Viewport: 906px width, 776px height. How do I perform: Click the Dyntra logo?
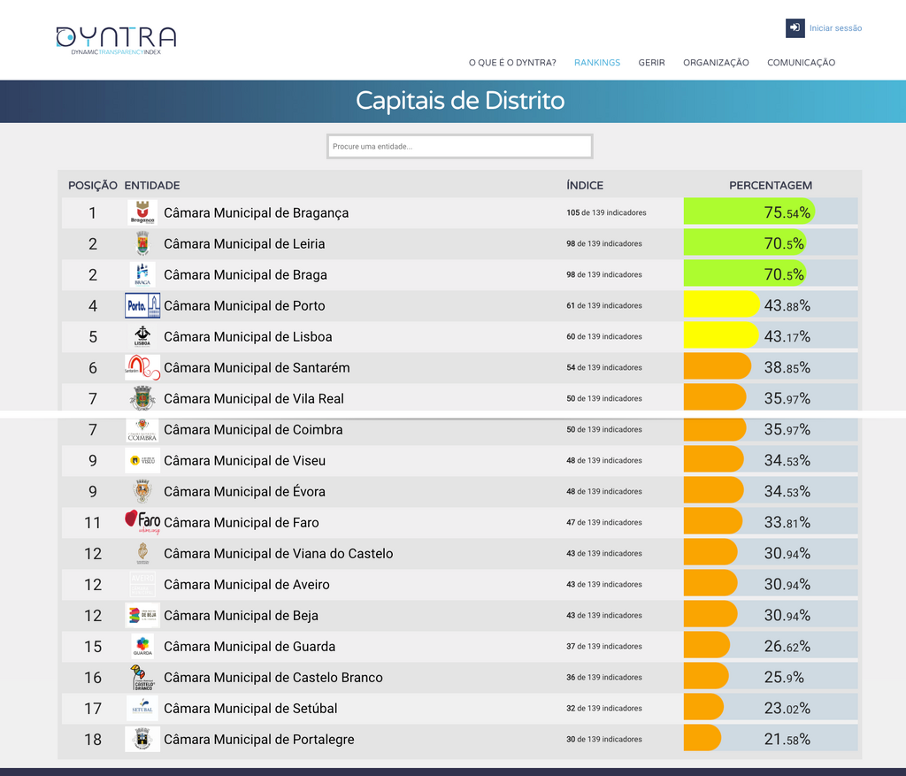tap(116, 41)
